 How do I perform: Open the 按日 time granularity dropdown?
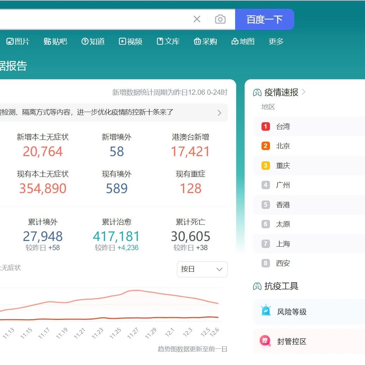pyautogui.click(x=202, y=269)
